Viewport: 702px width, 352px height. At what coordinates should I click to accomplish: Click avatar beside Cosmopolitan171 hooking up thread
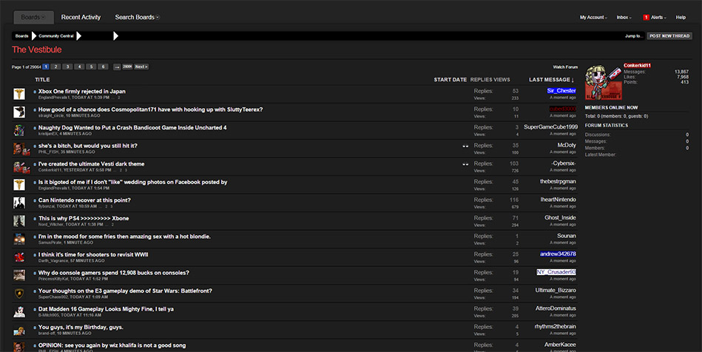(x=18, y=112)
